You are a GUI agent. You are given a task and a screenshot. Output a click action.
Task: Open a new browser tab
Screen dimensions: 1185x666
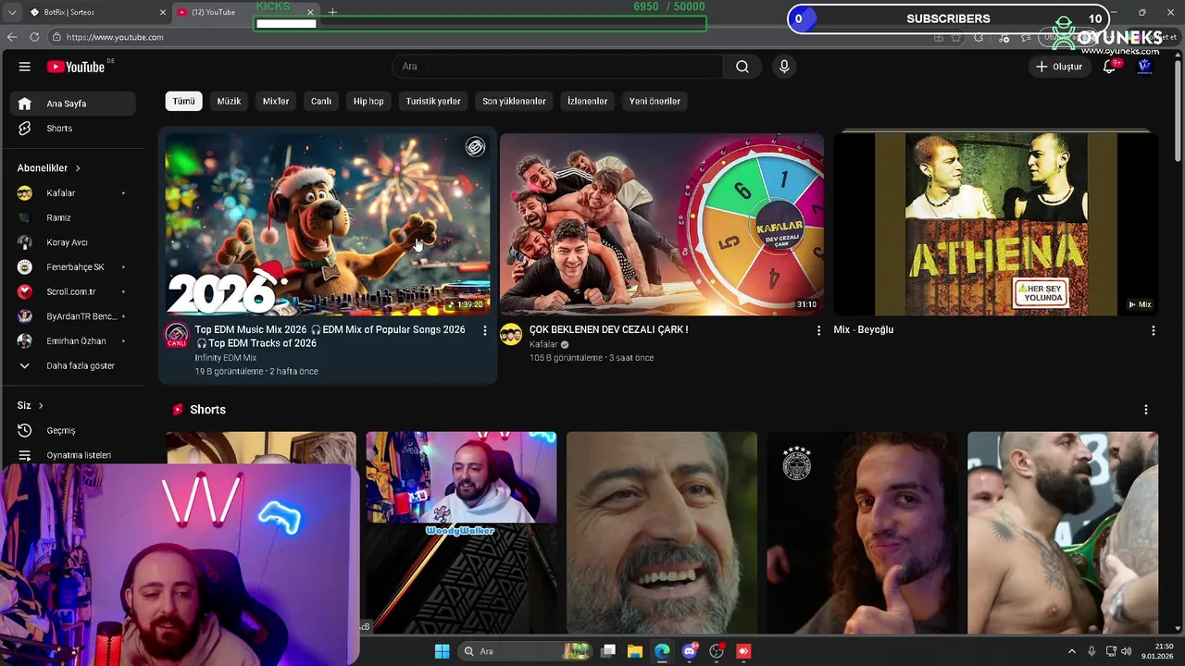point(332,12)
